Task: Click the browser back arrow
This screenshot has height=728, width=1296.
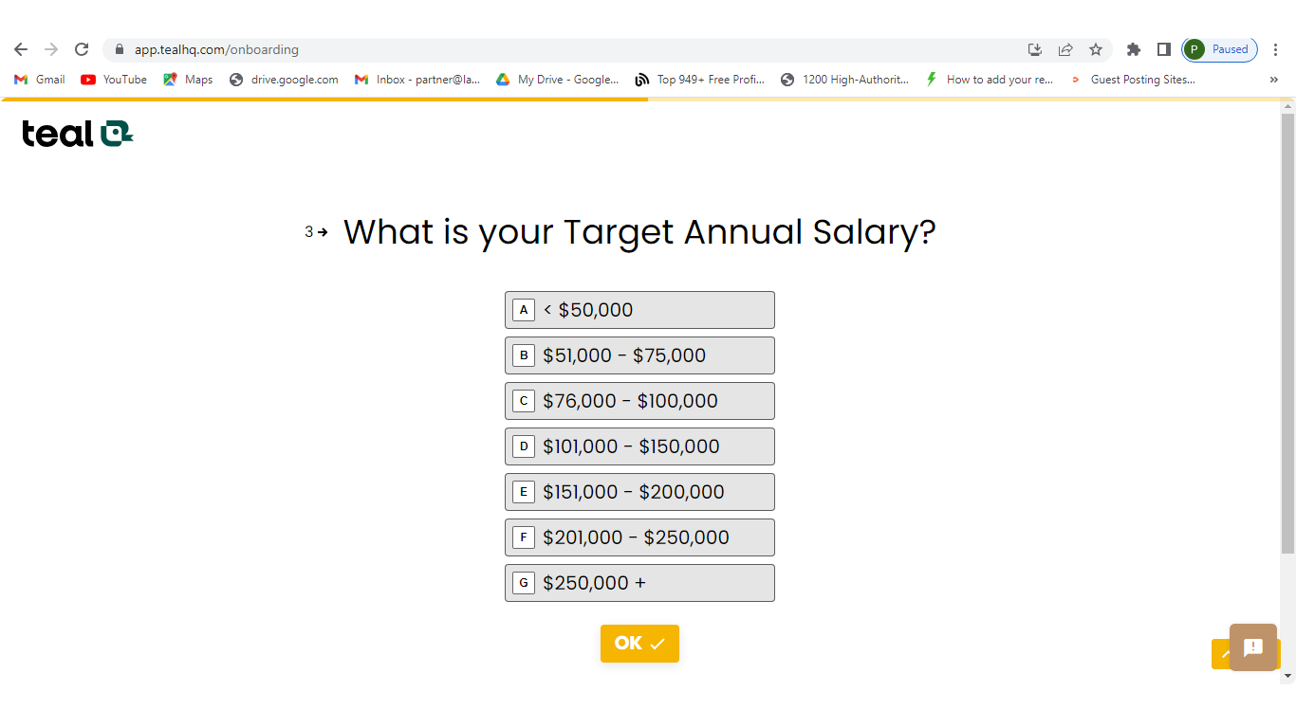Action: click(x=21, y=49)
